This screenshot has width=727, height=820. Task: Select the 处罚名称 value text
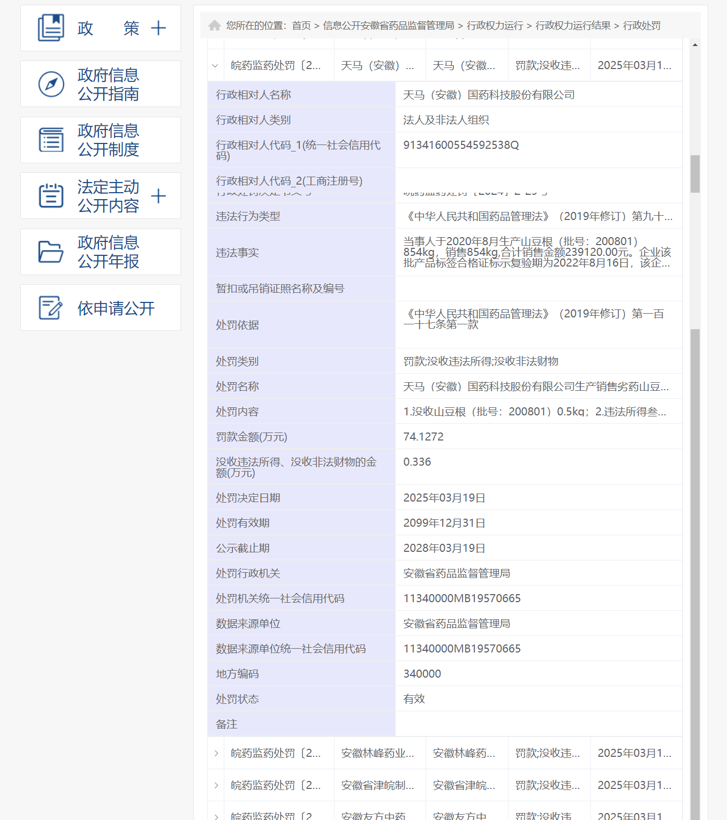pyautogui.click(x=536, y=386)
